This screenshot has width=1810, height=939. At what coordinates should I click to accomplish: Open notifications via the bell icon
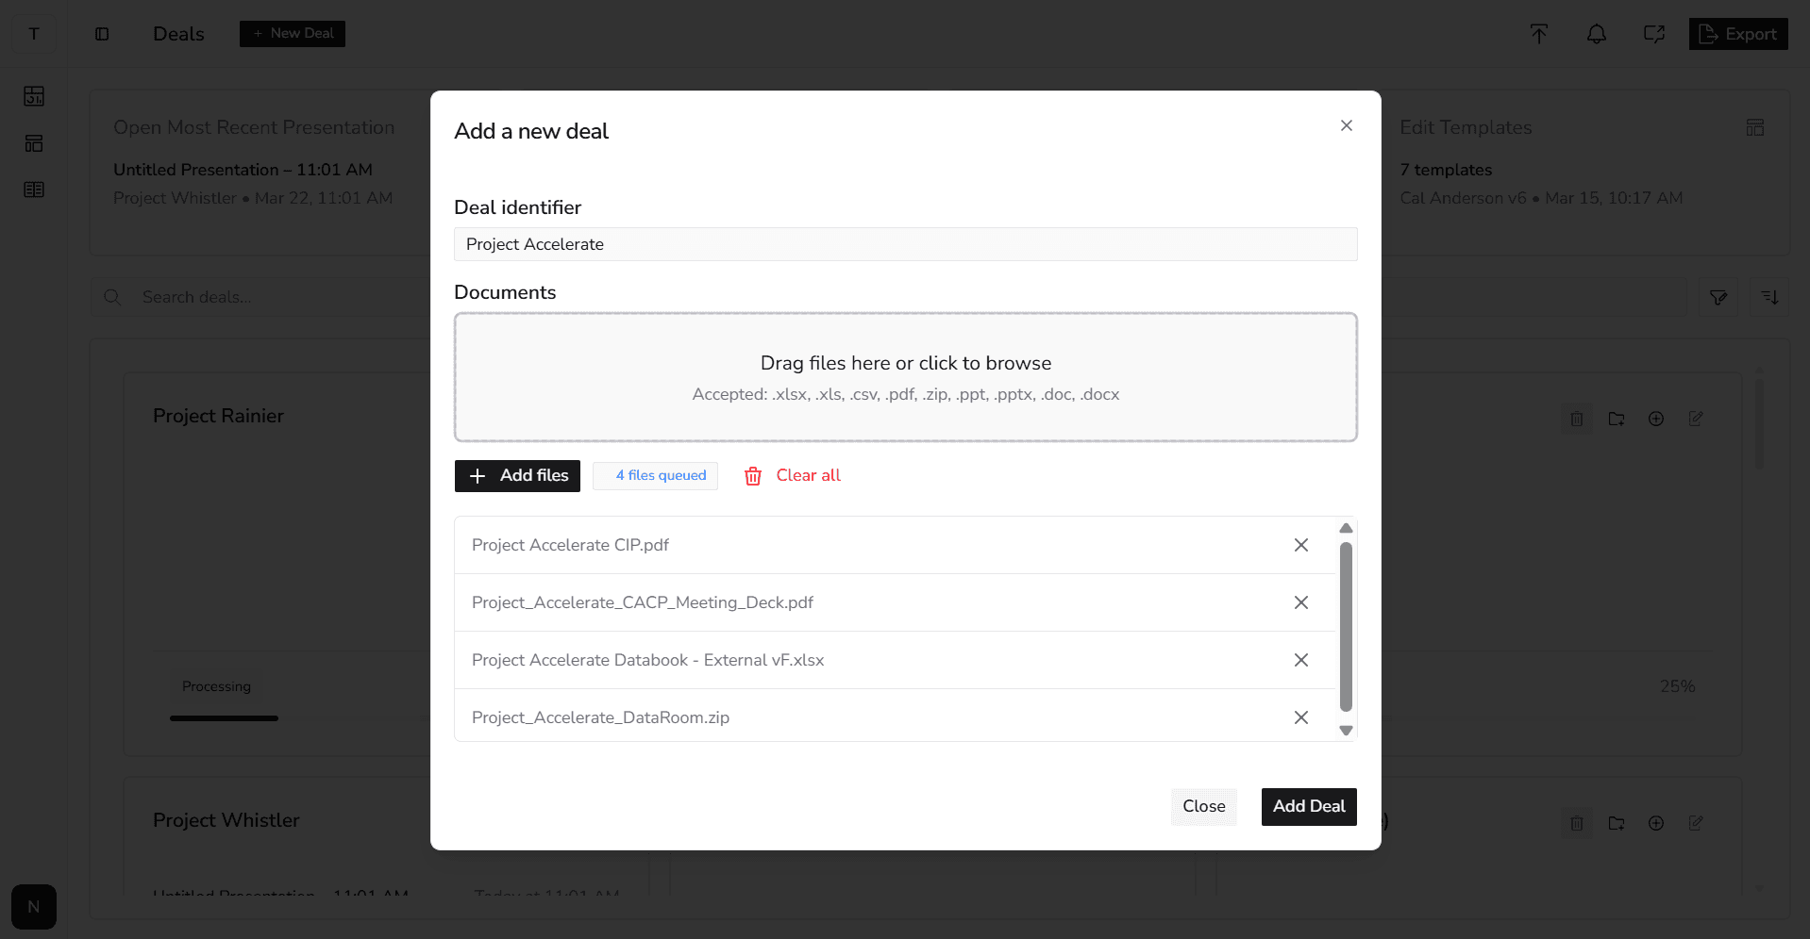pyautogui.click(x=1597, y=34)
